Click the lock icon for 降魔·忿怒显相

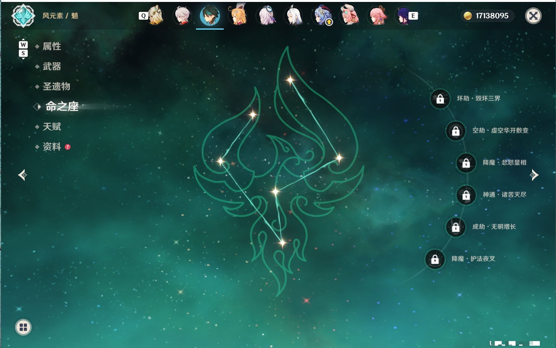tap(466, 163)
